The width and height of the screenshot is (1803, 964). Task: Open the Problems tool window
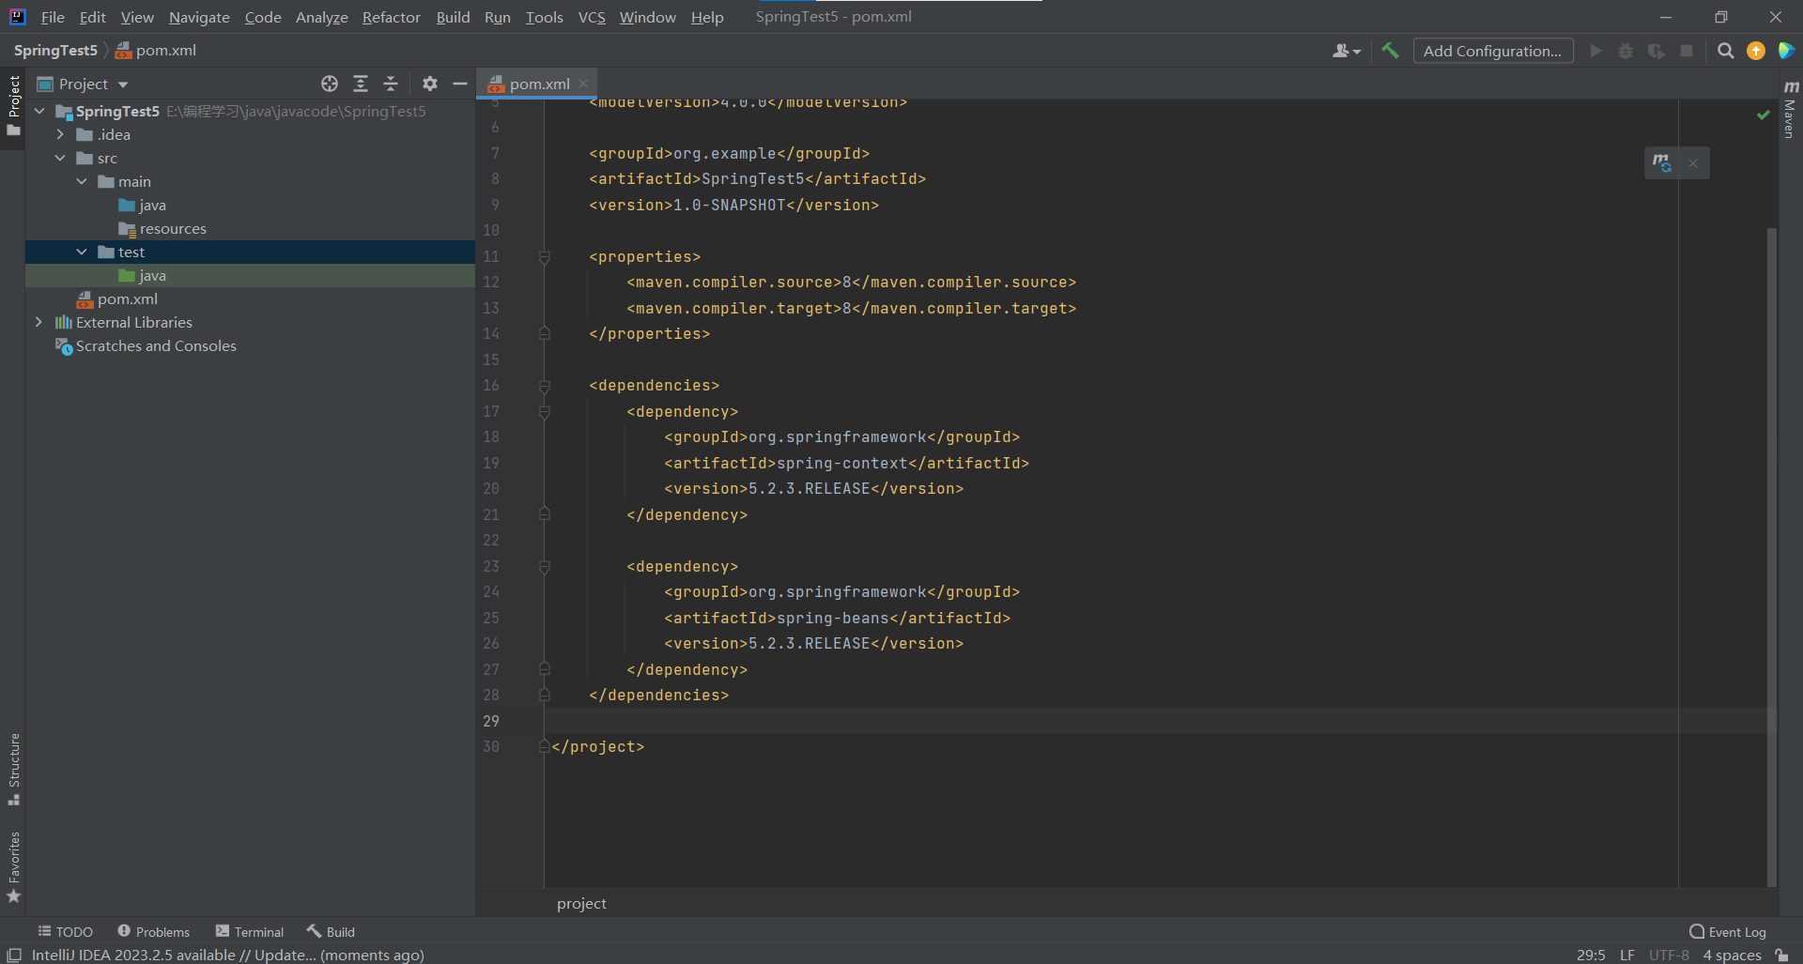pos(153,931)
